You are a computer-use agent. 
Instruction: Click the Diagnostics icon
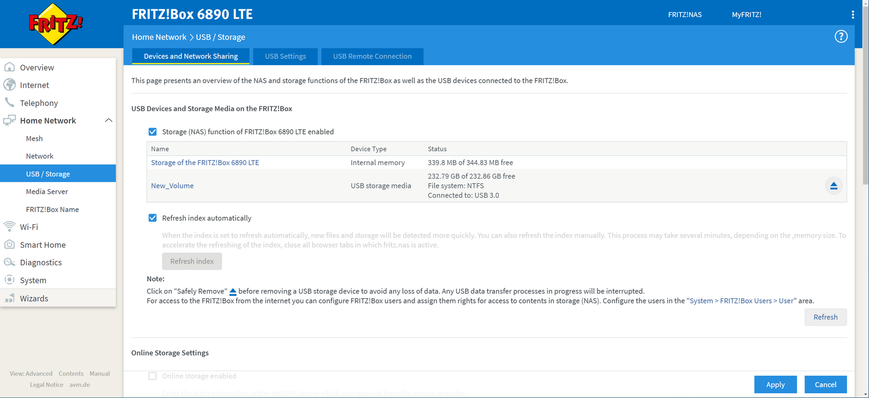click(x=9, y=262)
